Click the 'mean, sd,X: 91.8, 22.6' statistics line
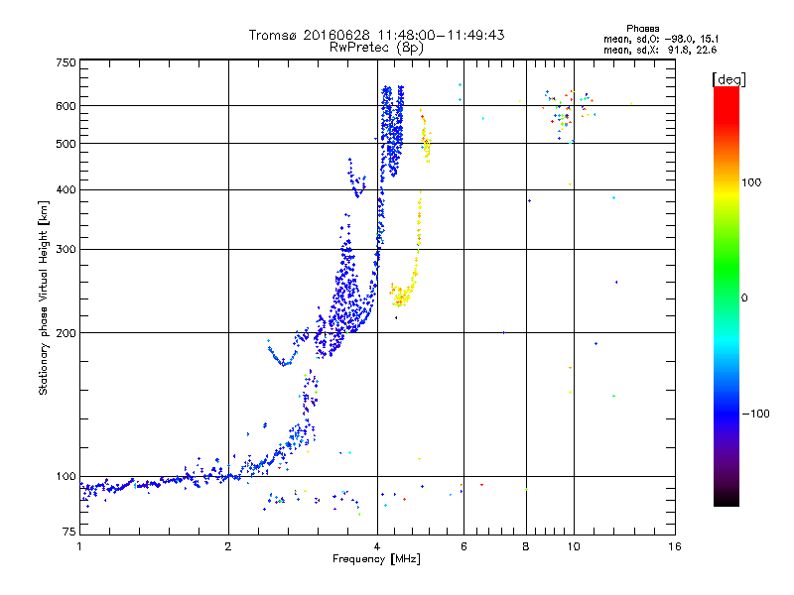Viewport: 794px width, 595px height. [x=660, y=50]
